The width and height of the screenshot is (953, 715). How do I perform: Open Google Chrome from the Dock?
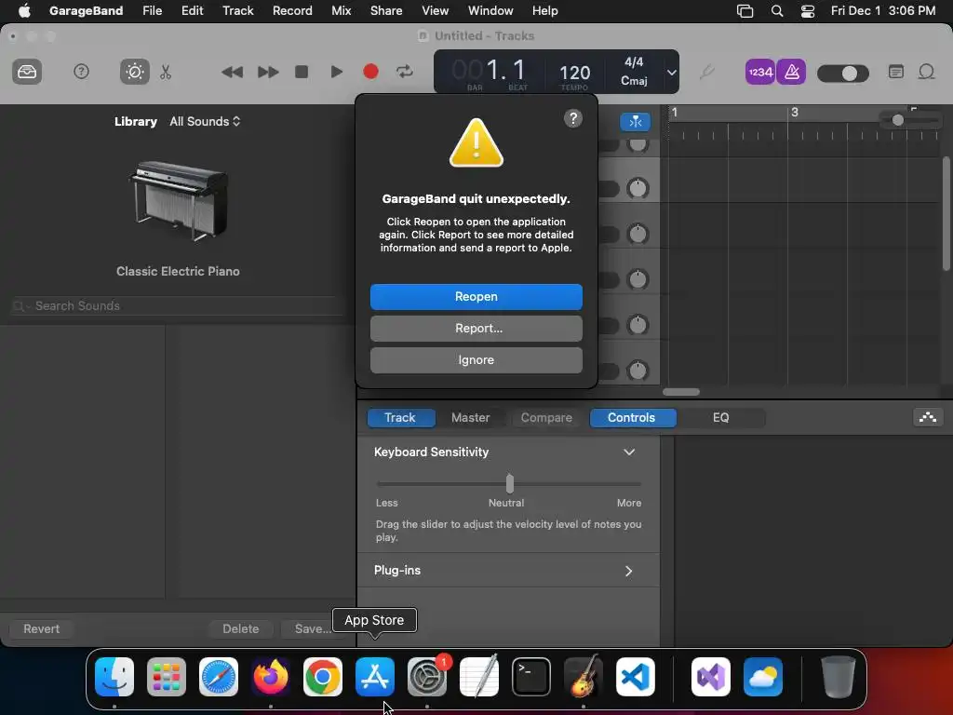coord(323,677)
